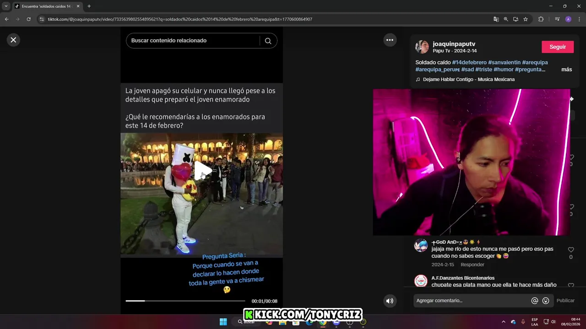
Task: Open the #arequipa hashtag
Action: point(535,62)
